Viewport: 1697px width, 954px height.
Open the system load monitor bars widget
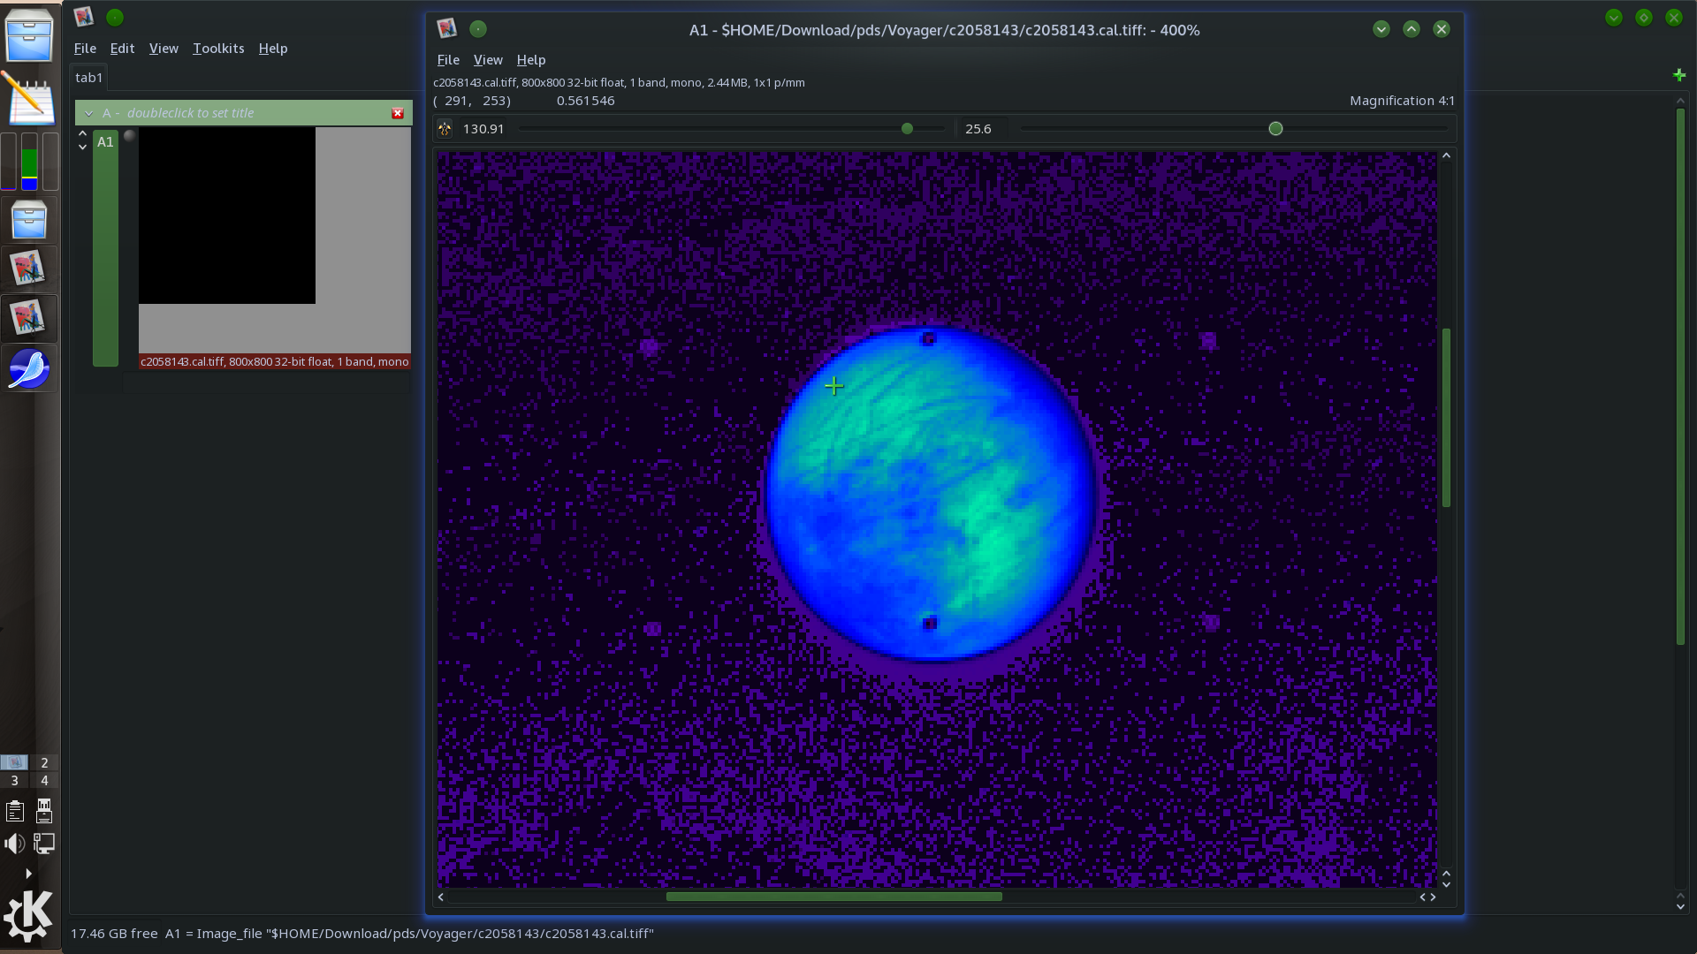coord(29,161)
